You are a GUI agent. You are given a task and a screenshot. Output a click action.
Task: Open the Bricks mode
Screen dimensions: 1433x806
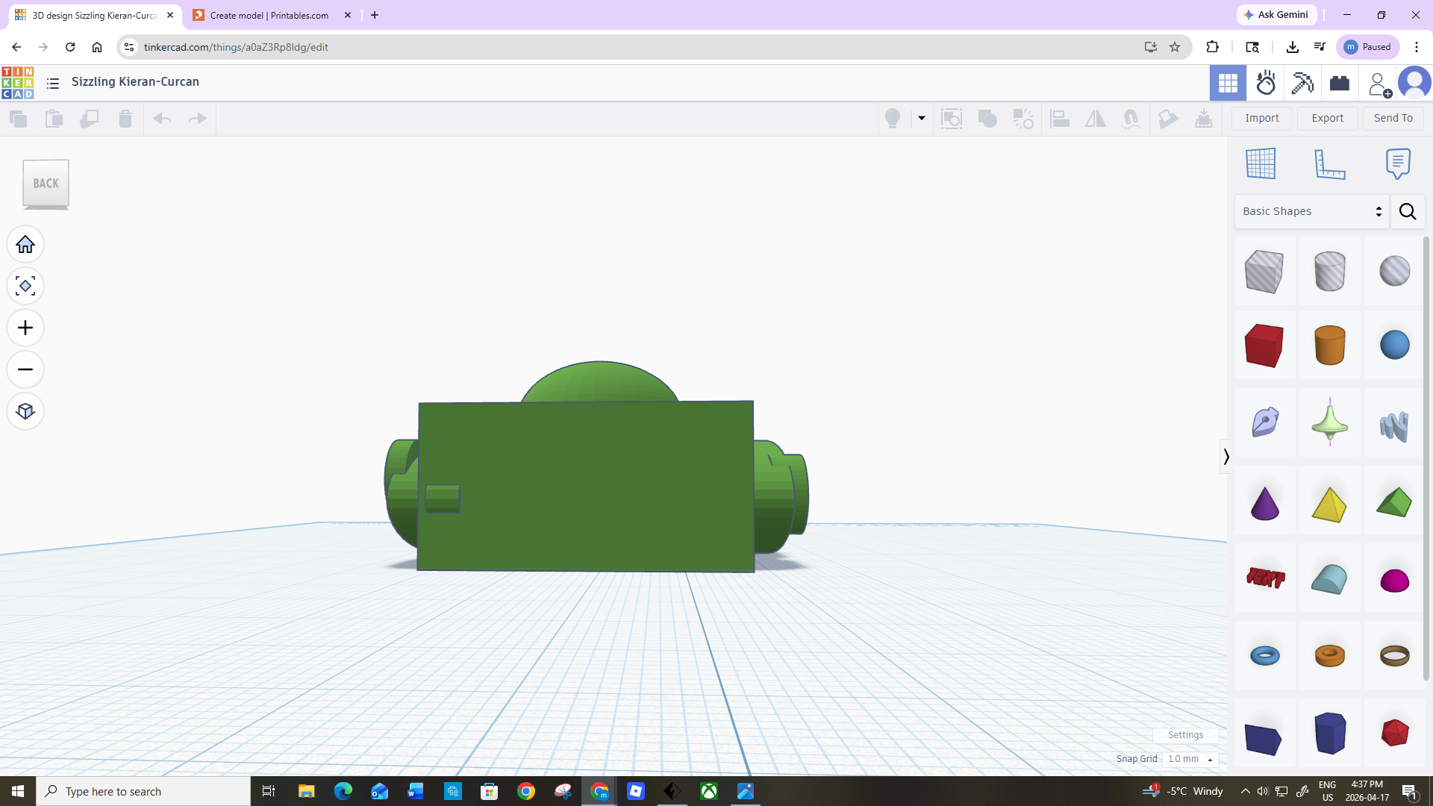[1340, 83]
